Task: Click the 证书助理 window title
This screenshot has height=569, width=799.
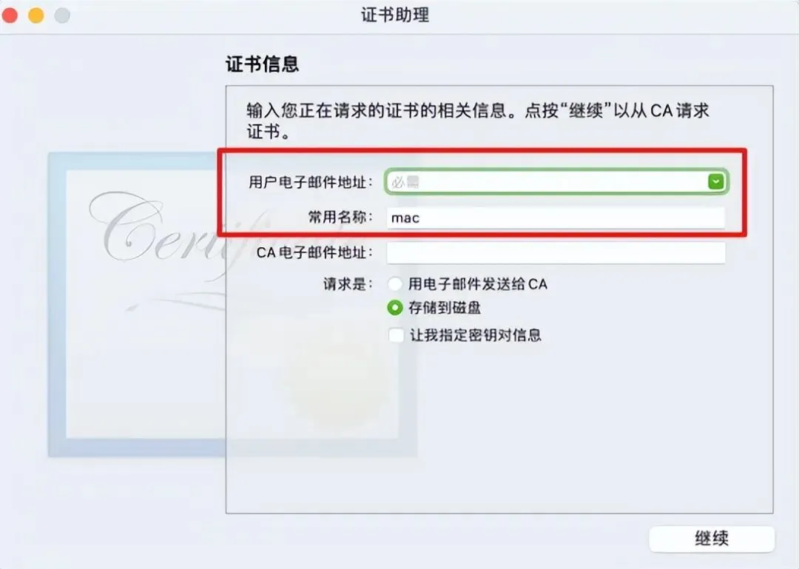Action: (x=395, y=15)
